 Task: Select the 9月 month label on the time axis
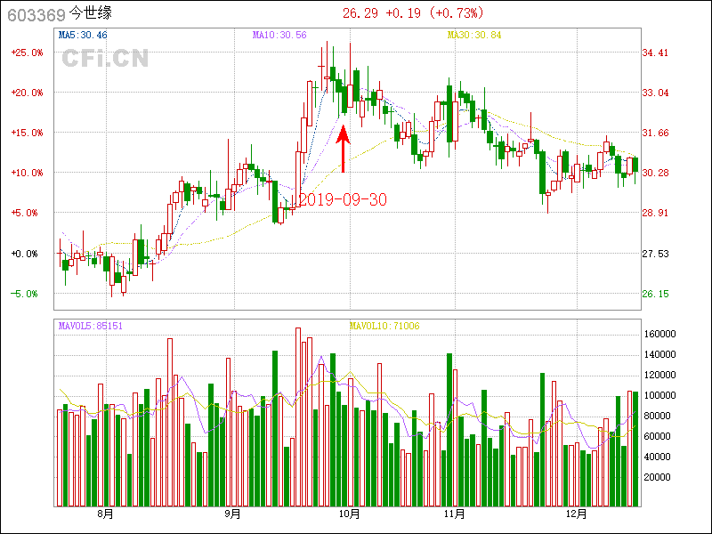coord(233,514)
